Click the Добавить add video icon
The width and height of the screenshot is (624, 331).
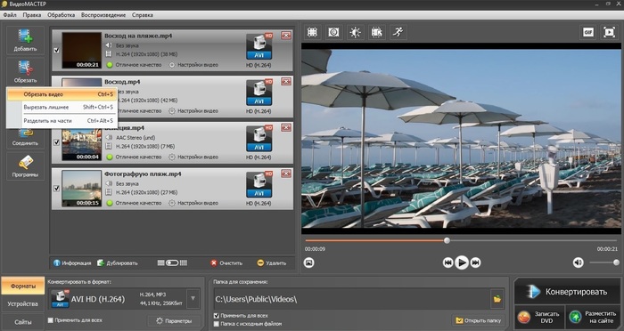tap(25, 40)
